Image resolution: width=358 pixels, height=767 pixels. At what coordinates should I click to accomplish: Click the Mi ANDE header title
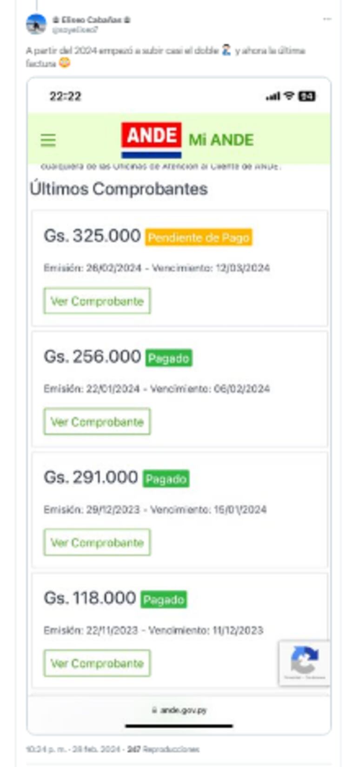(221, 140)
